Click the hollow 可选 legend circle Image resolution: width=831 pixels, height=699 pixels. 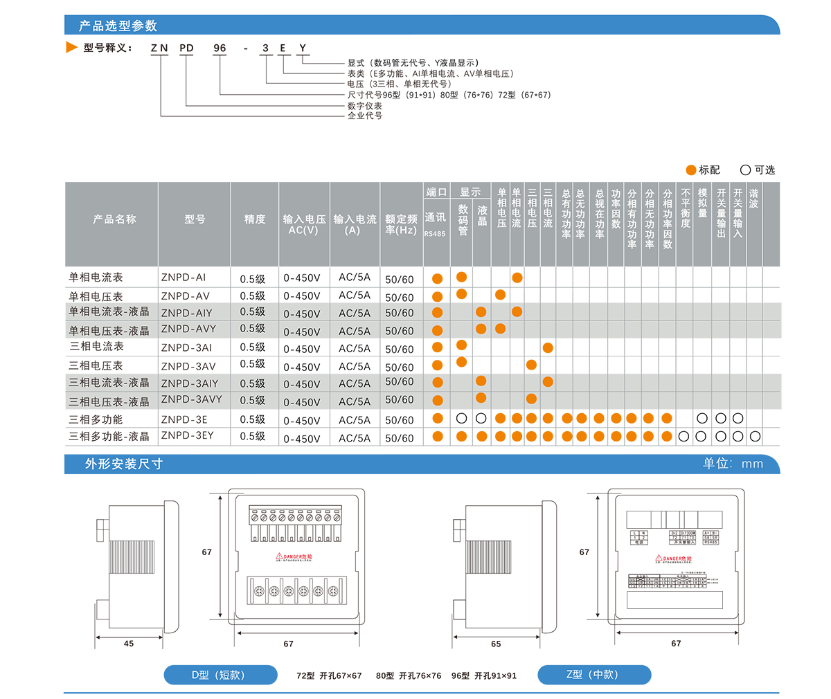coord(745,170)
